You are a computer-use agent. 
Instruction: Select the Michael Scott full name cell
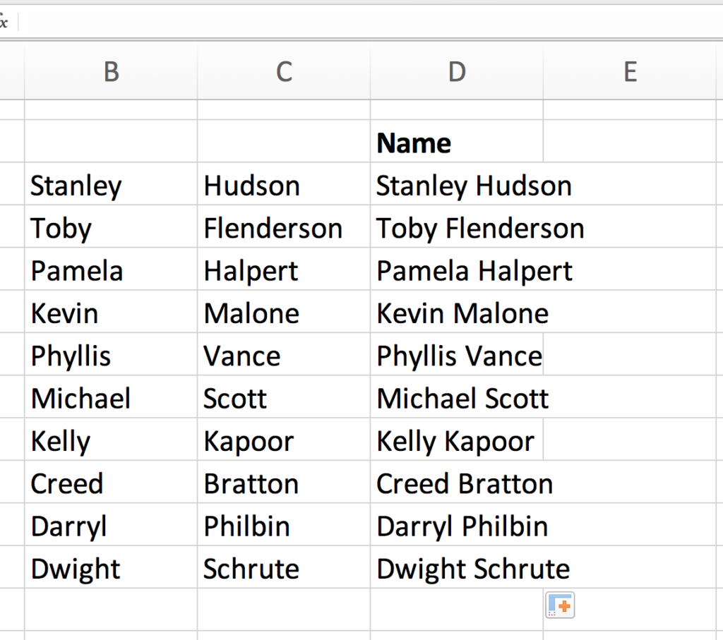(457, 397)
